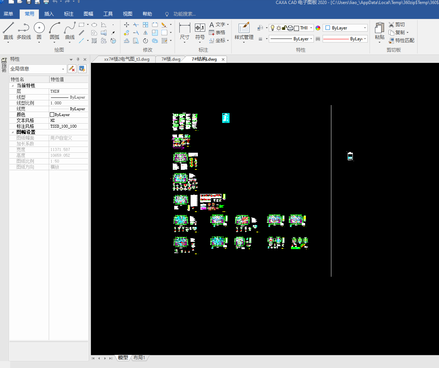Collapse the 当前特性 section
The width and height of the screenshot is (439, 368).
[x=13, y=86]
